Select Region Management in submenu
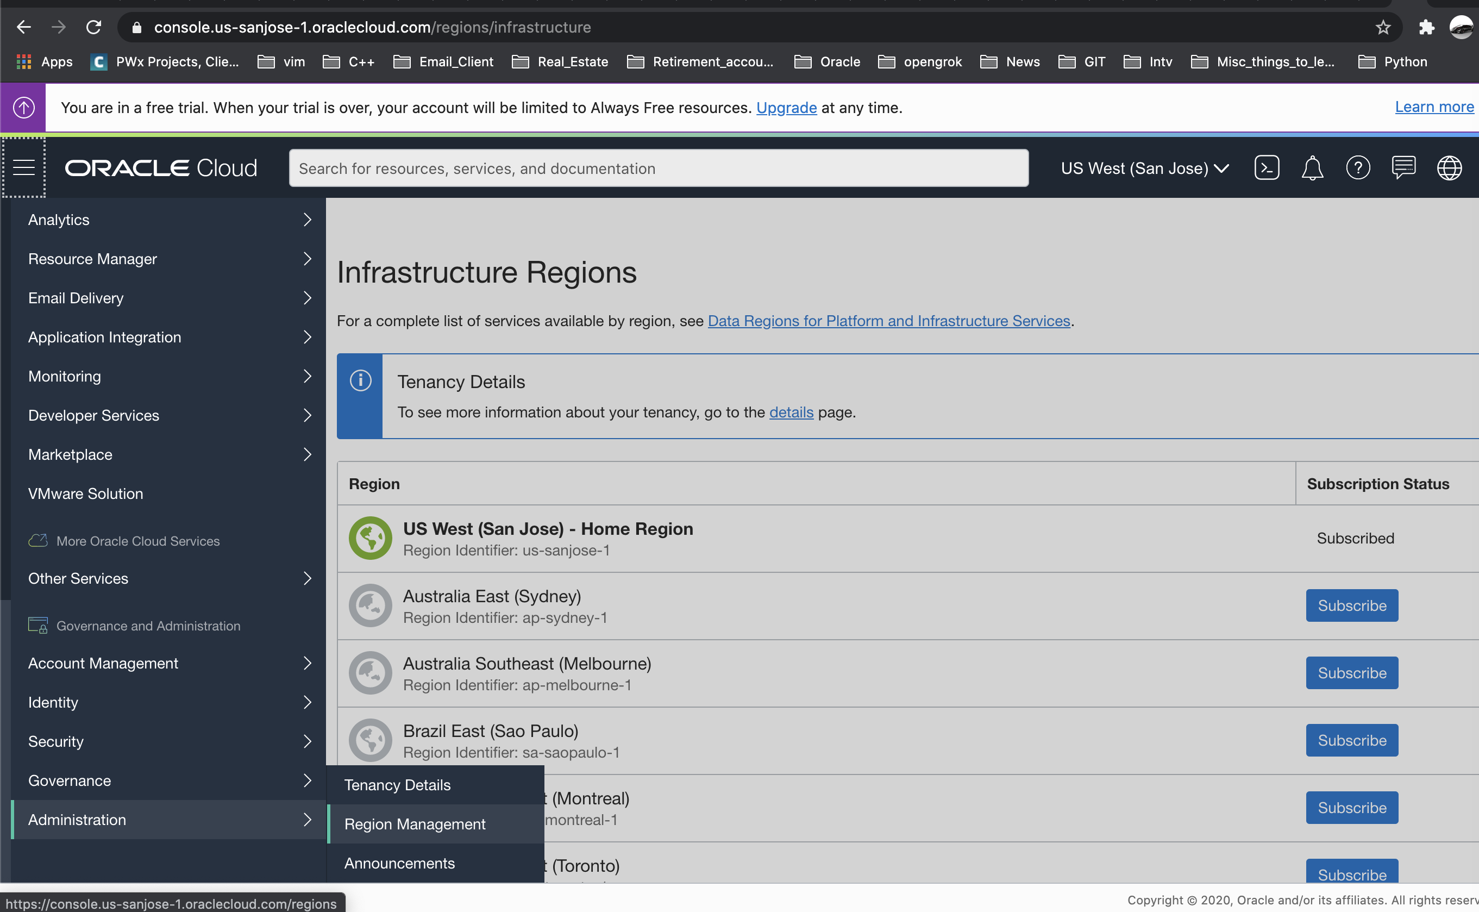The height and width of the screenshot is (912, 1479). pos(415,824)
